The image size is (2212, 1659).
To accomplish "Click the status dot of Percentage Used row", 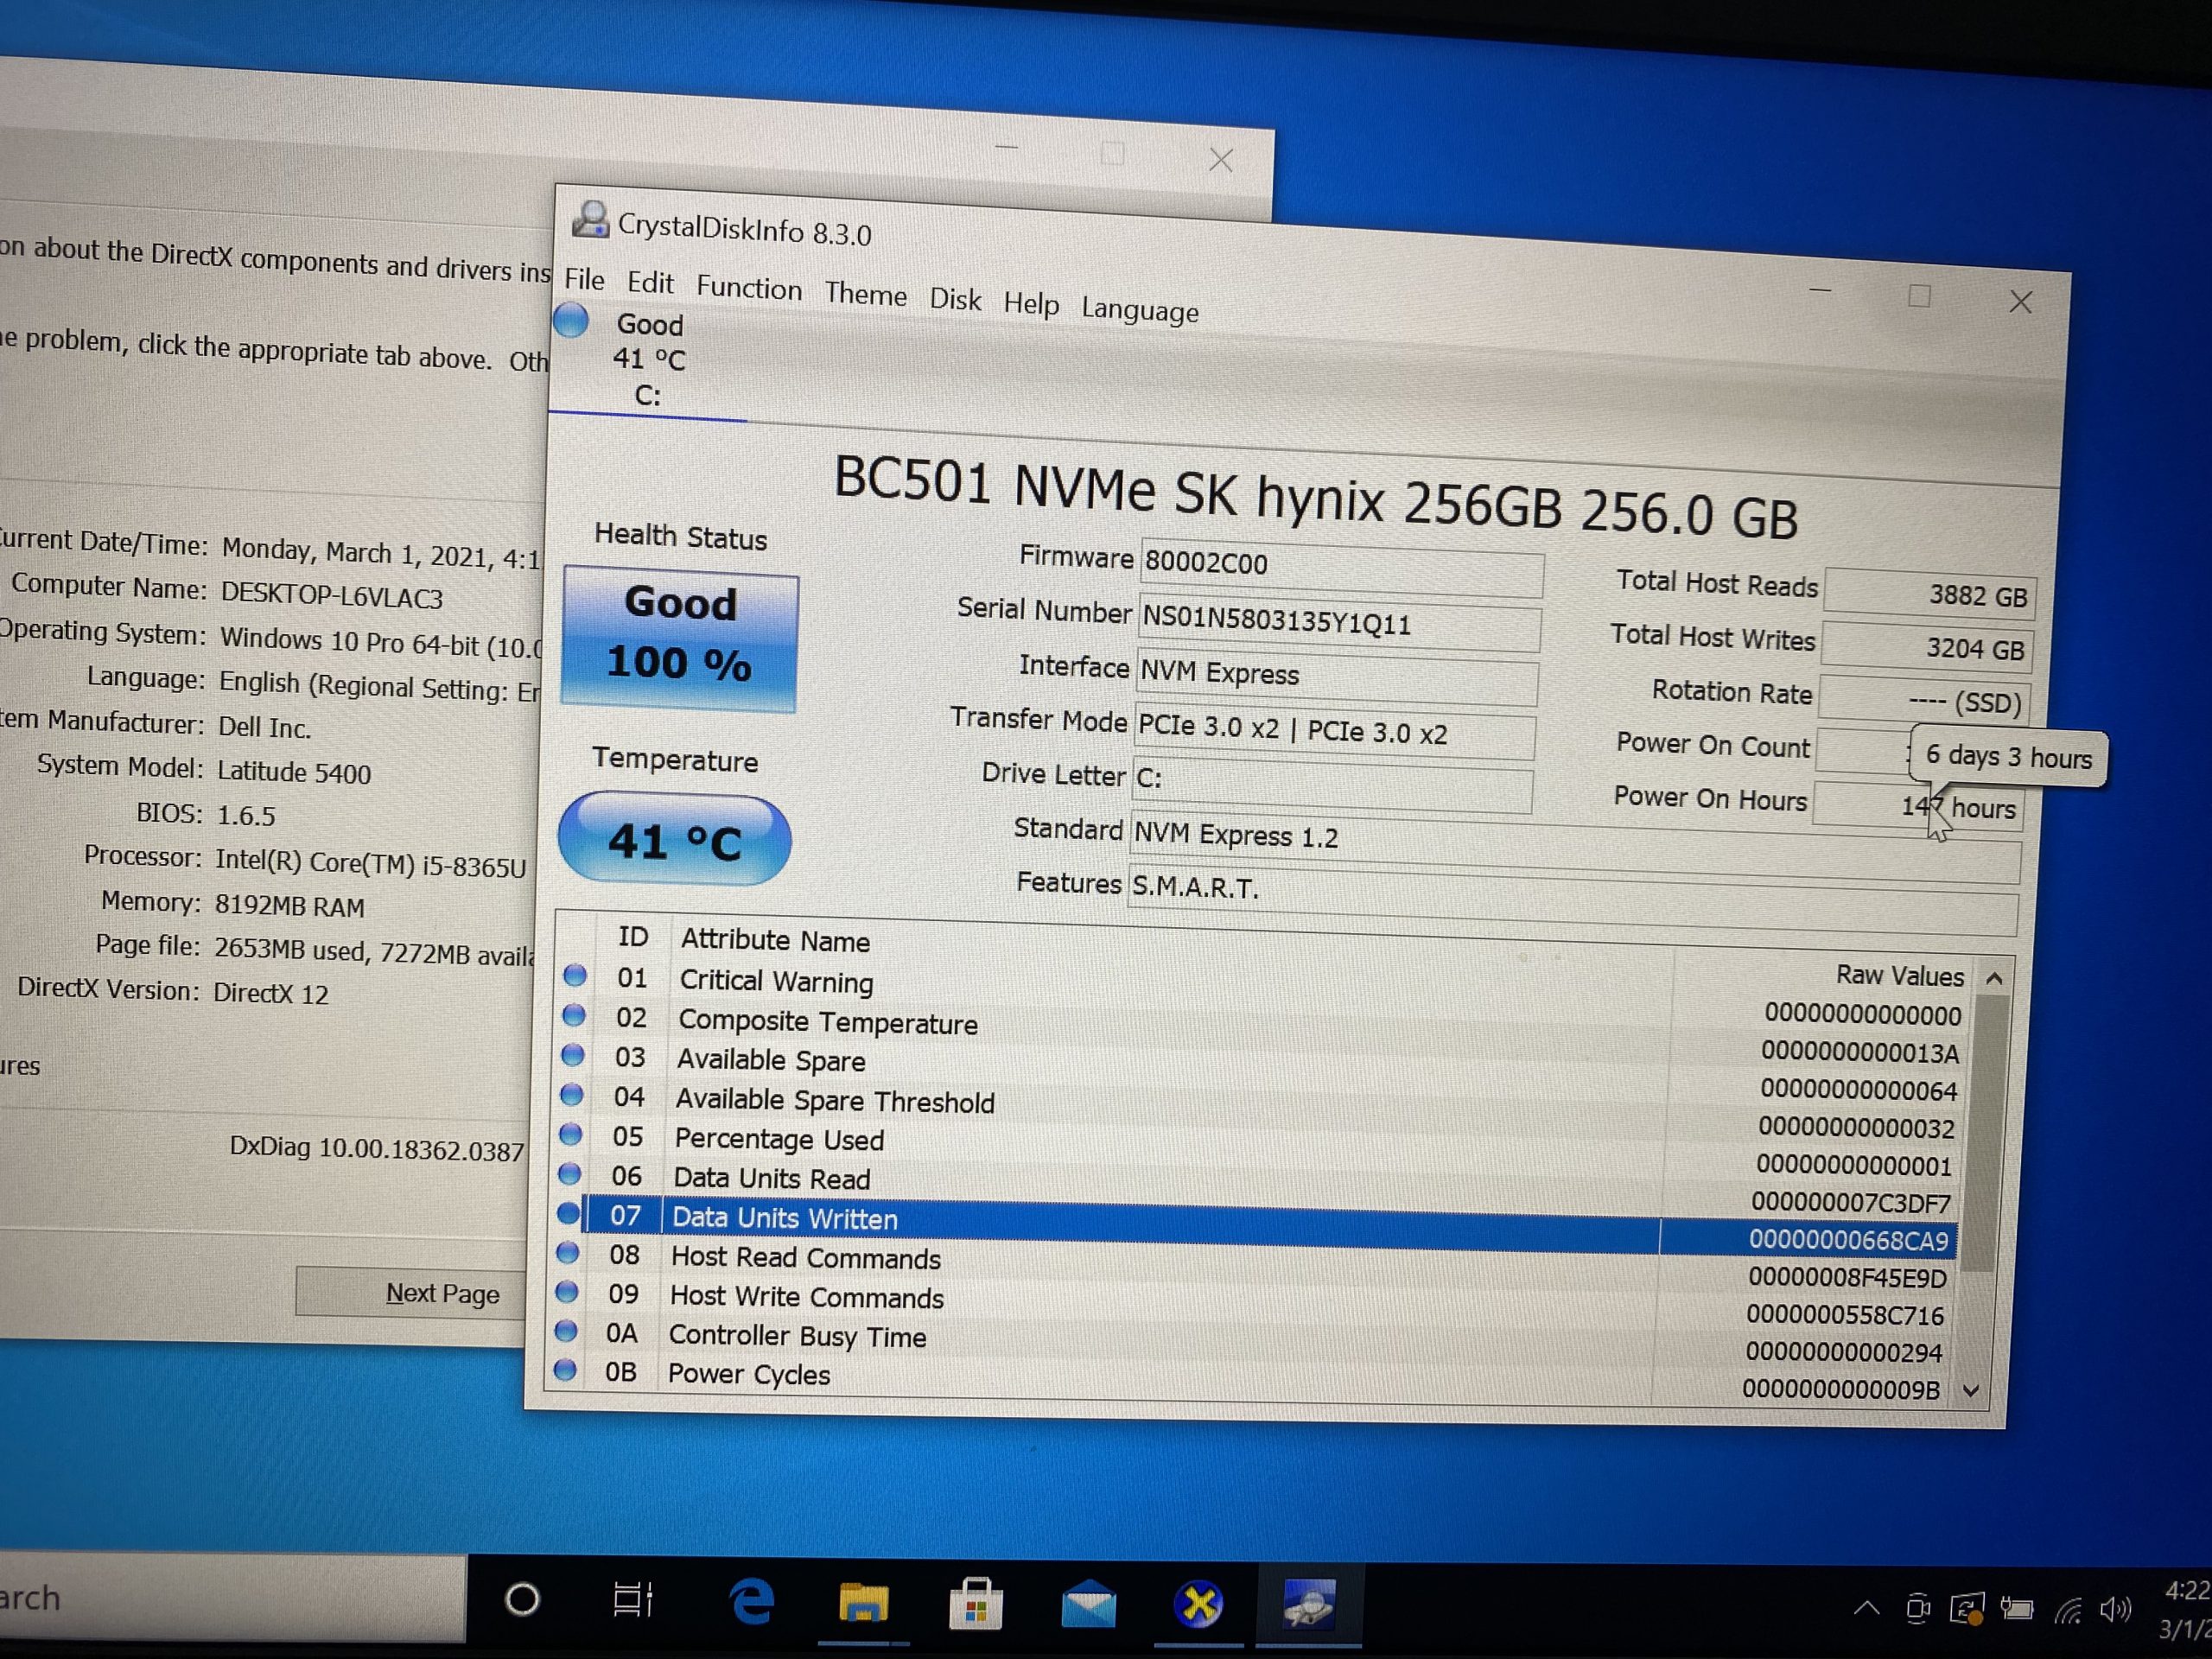I will pos(570,1134).
